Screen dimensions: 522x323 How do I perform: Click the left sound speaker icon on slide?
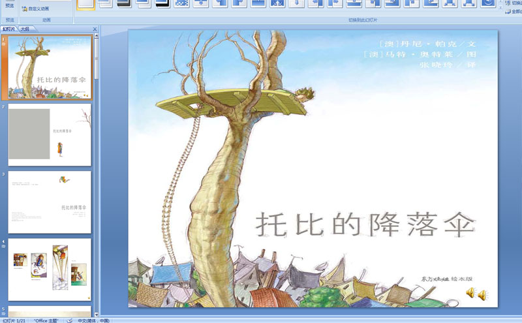470,293
